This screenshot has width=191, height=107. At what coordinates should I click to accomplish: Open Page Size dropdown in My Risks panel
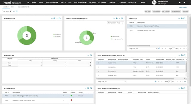click(147, 48)
